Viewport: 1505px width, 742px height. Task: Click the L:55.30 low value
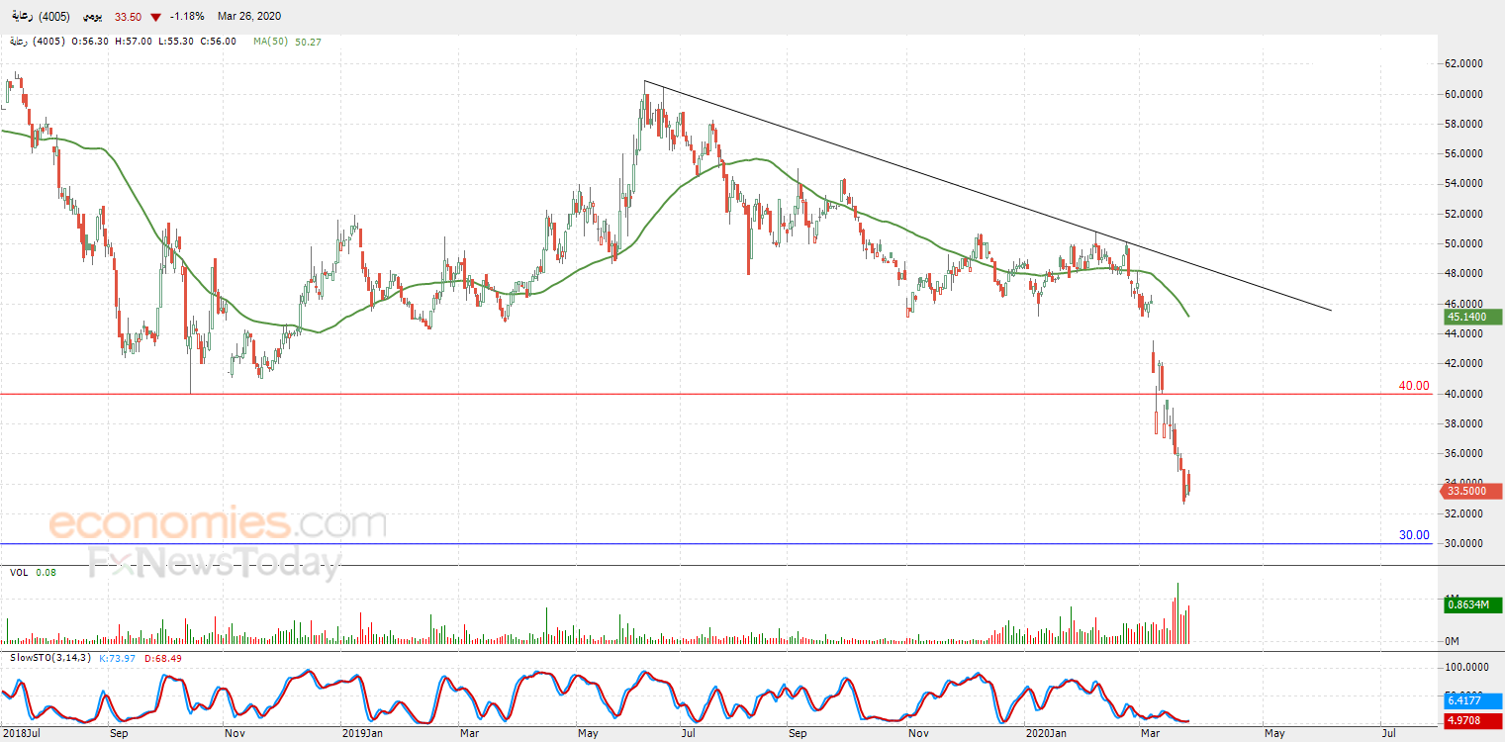(x=176, y=42)
